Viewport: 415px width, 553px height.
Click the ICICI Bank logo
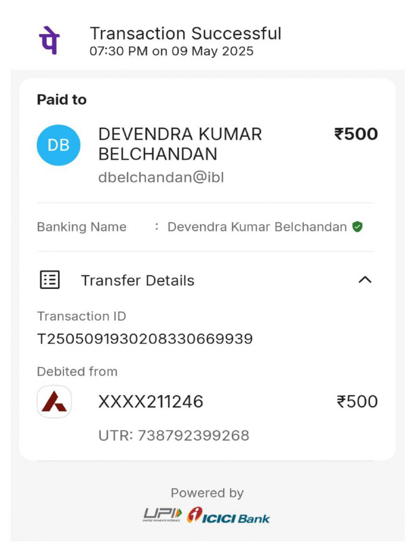[228, 516]
